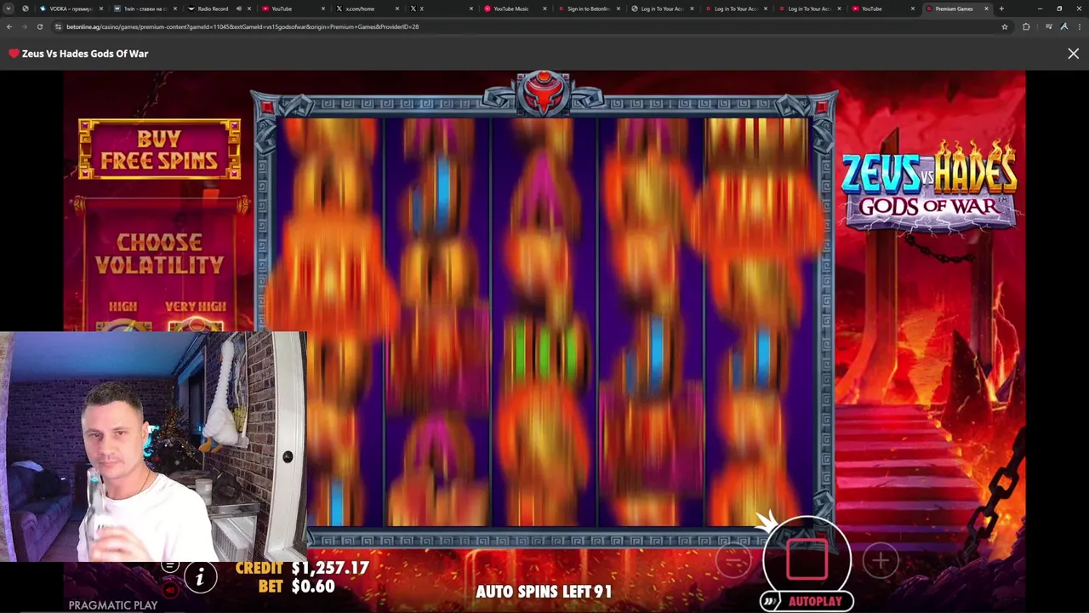Click the Buy Free Spins button
The width and height of the screenshot is (1089, 613).
tap(159, 149)
